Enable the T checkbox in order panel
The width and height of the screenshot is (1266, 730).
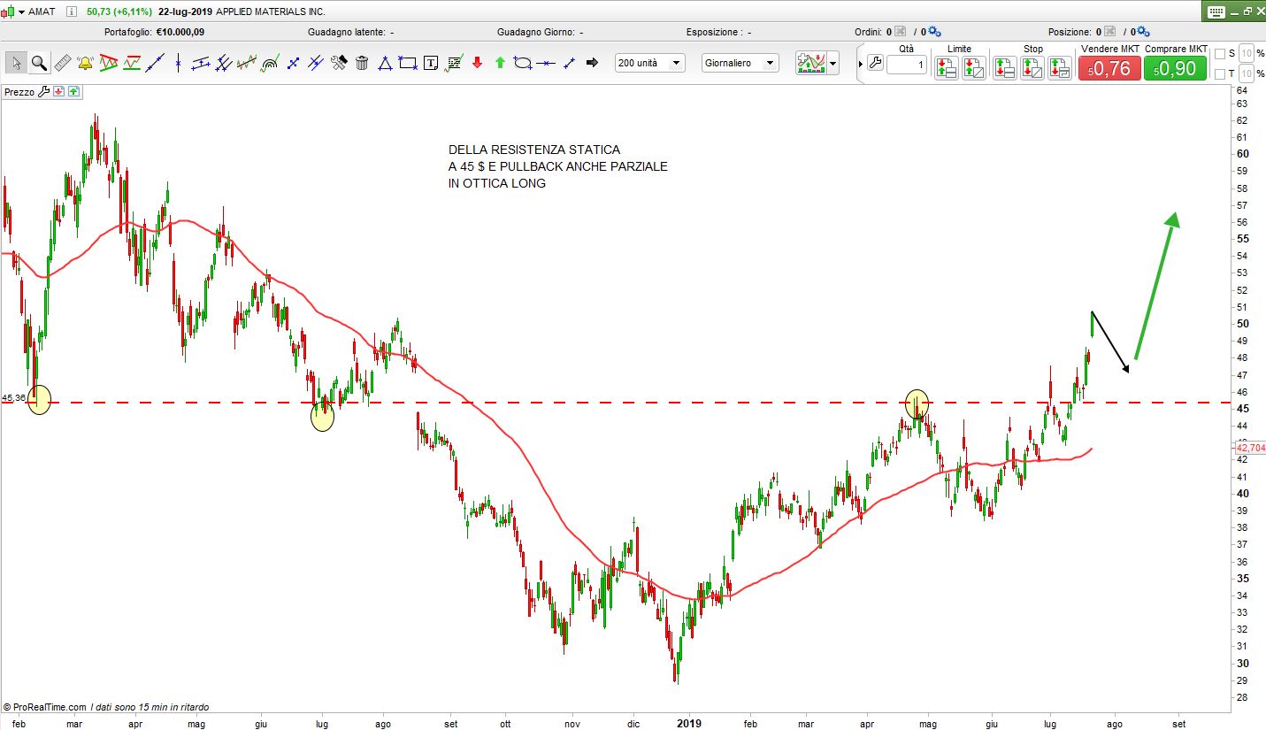coord(1220,73)
